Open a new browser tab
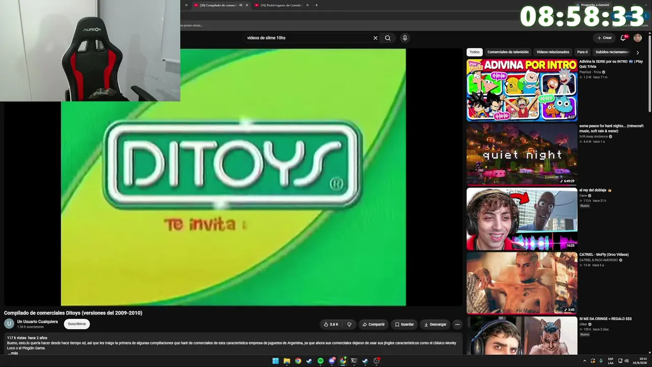This screenshot has height=367, width=652. 316,5
